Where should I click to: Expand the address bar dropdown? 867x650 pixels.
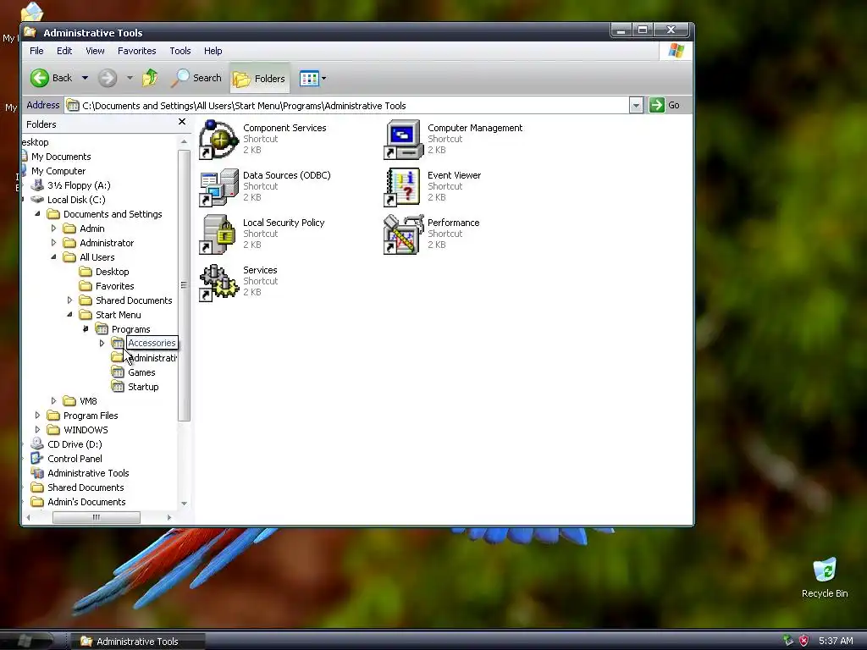[636, 105]
